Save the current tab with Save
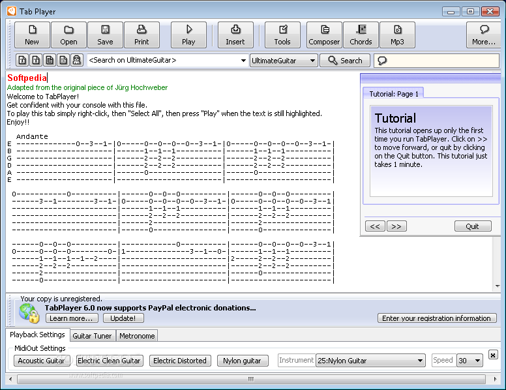 pos(105,35)
